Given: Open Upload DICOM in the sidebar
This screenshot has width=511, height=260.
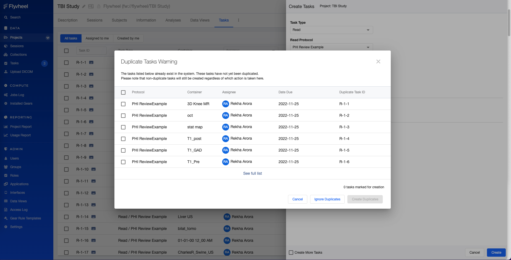Looking at the screenshot, I should tap(21, 72).
